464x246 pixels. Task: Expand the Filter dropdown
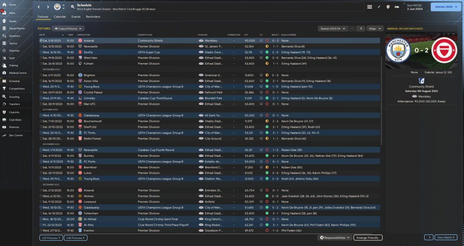coord(375,28)
